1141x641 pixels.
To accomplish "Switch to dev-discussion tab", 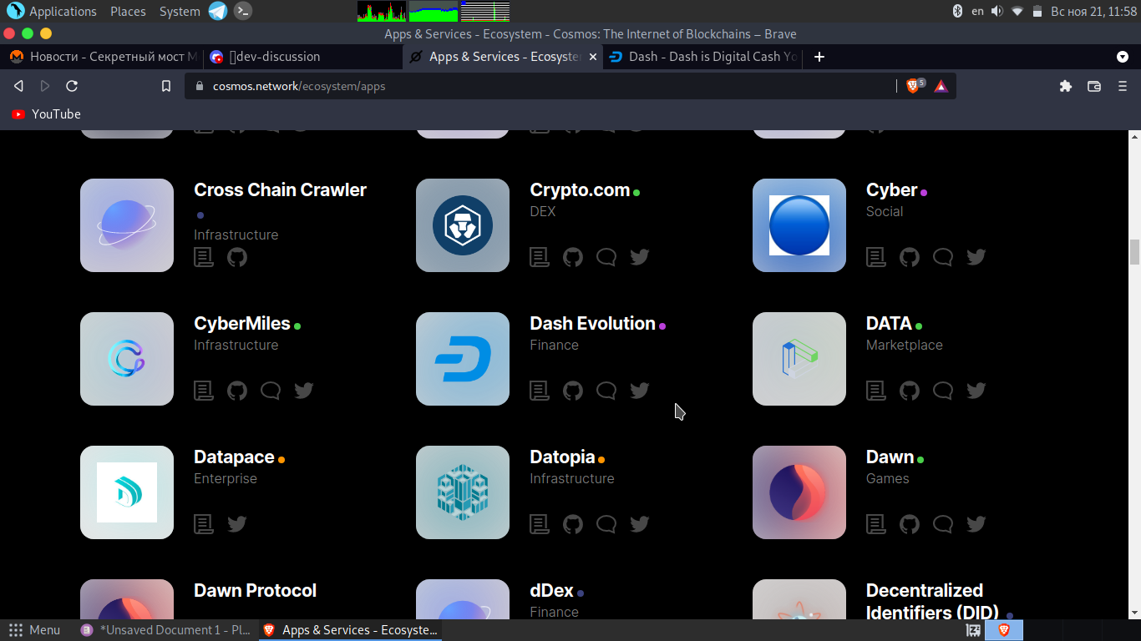I will click(302, 57).
